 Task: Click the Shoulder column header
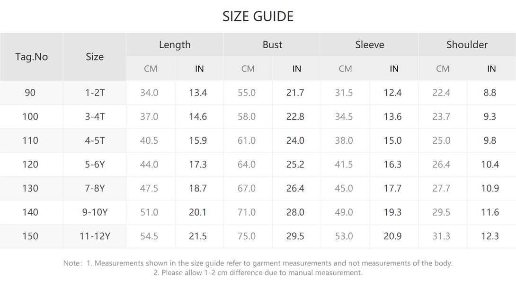tap(467, 45)
